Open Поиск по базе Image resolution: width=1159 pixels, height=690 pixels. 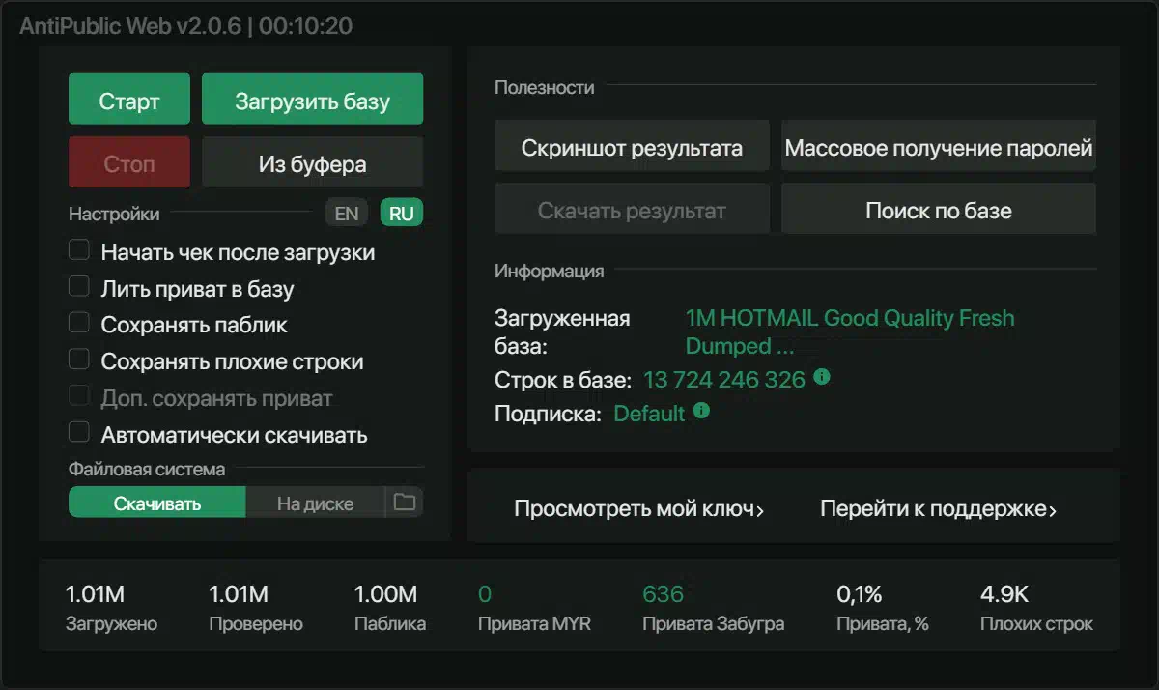click(x=939, y=210)
